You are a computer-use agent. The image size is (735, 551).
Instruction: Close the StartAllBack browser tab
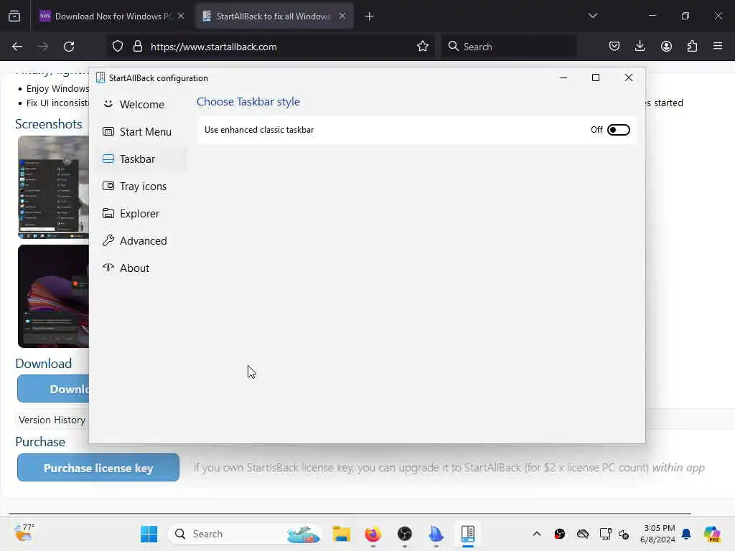pos(342,17)
